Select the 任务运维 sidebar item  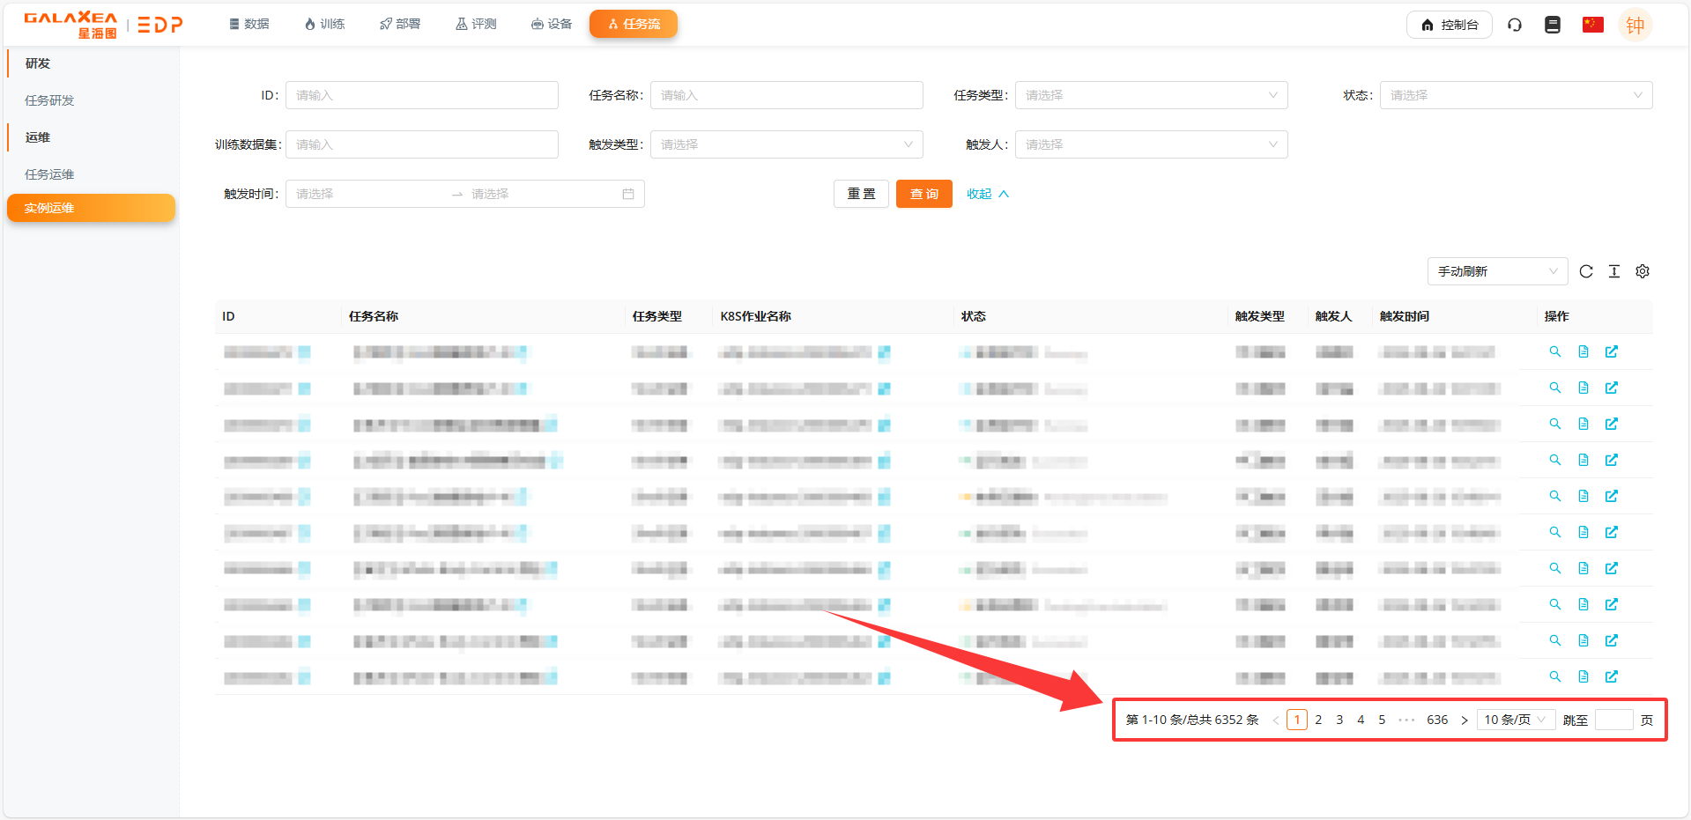click(49, 174)
